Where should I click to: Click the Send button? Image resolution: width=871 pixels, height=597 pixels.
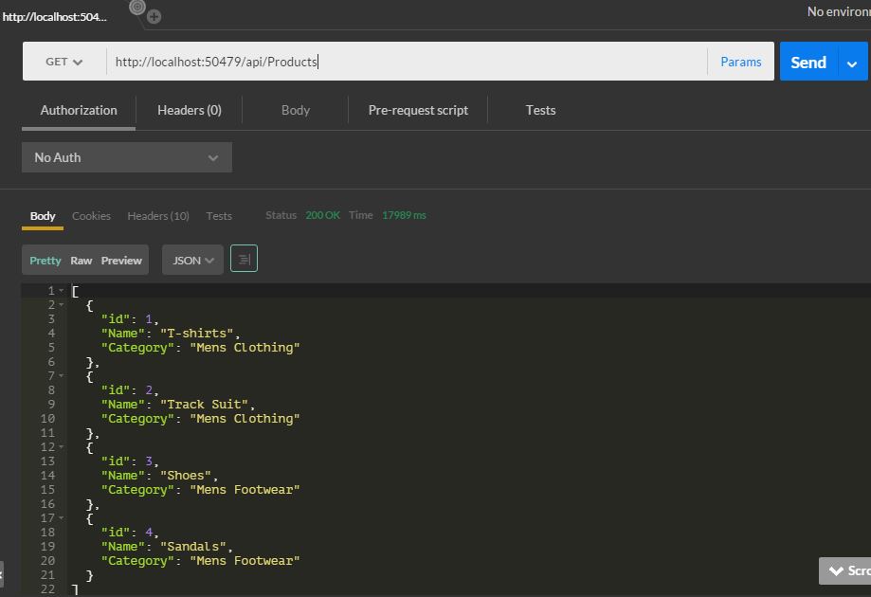click(x=807, y=63)
